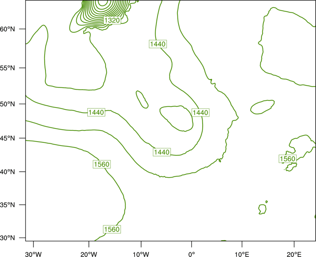Click the 30°W longitude axis label
Image resolution: width=316 pixels, height=257 pixels.
point(33,254)
